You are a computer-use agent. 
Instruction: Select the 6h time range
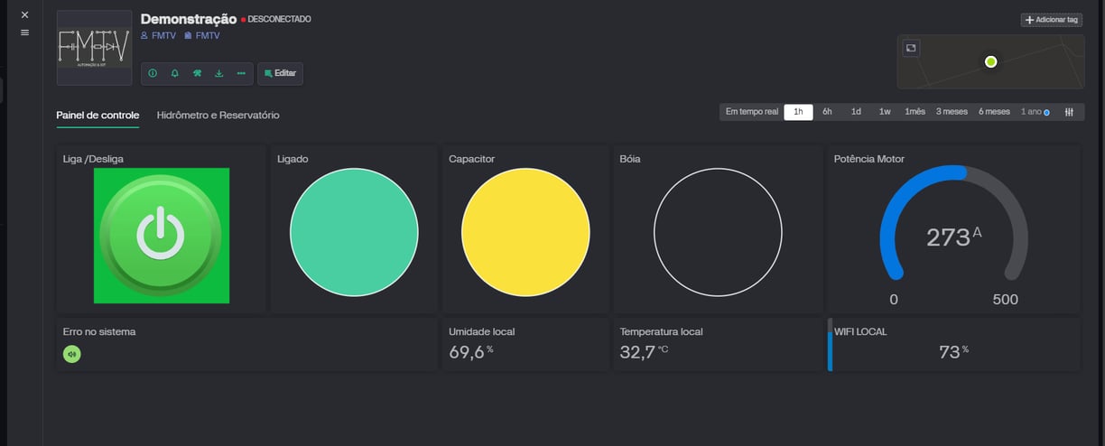pos(827,112)
